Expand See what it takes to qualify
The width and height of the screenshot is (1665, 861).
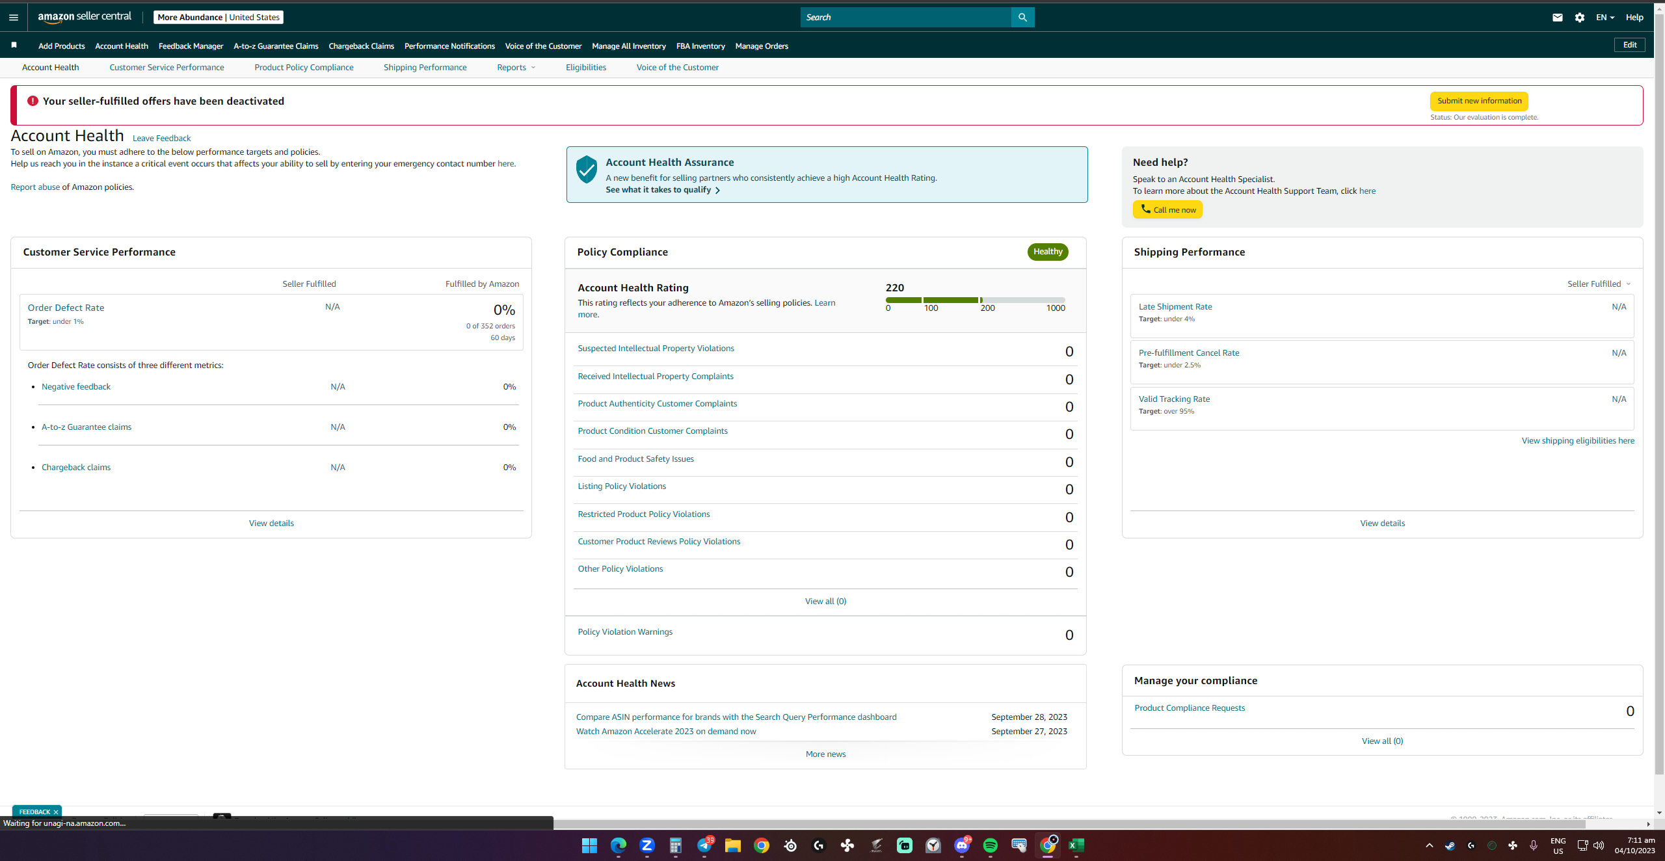pos(663,190)
